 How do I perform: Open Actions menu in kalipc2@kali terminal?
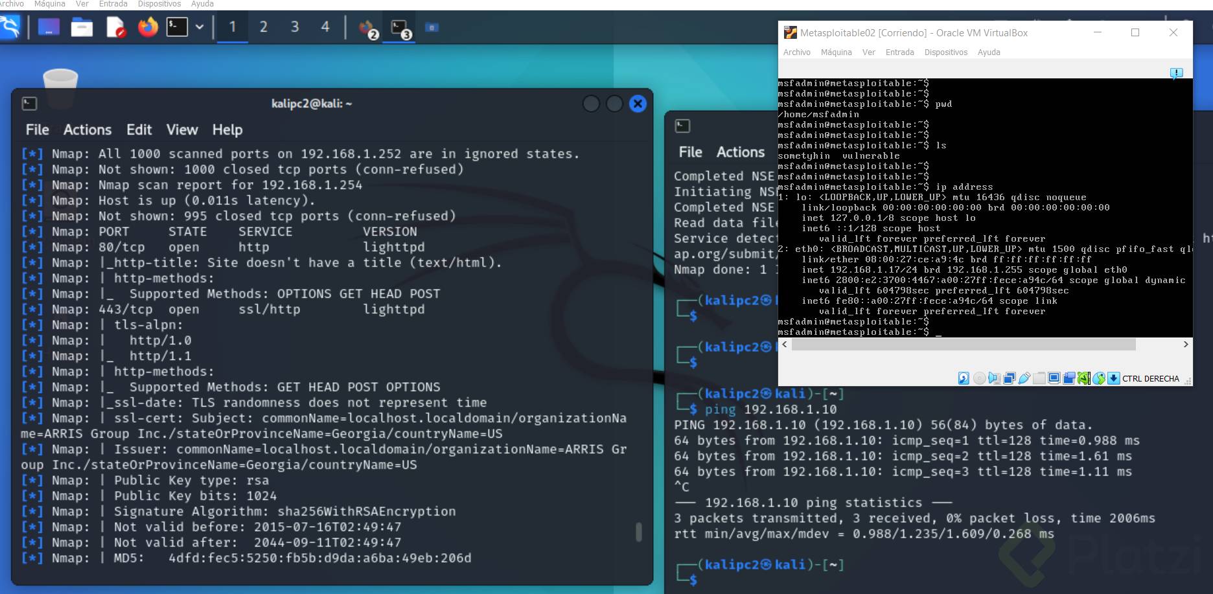click(x=87, y=130)
